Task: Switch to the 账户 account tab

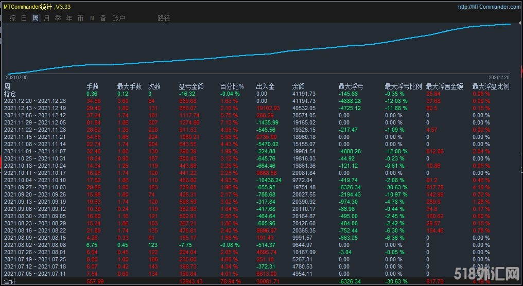Action: click(x=118, y=18)
